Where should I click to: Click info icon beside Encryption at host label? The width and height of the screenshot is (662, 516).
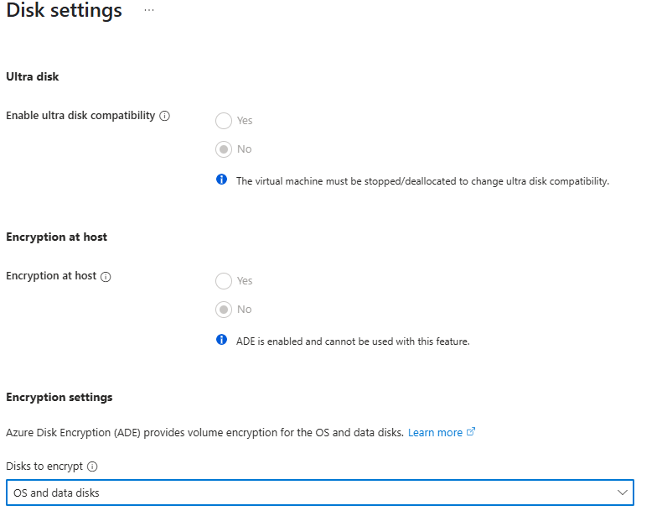[106, 276]
